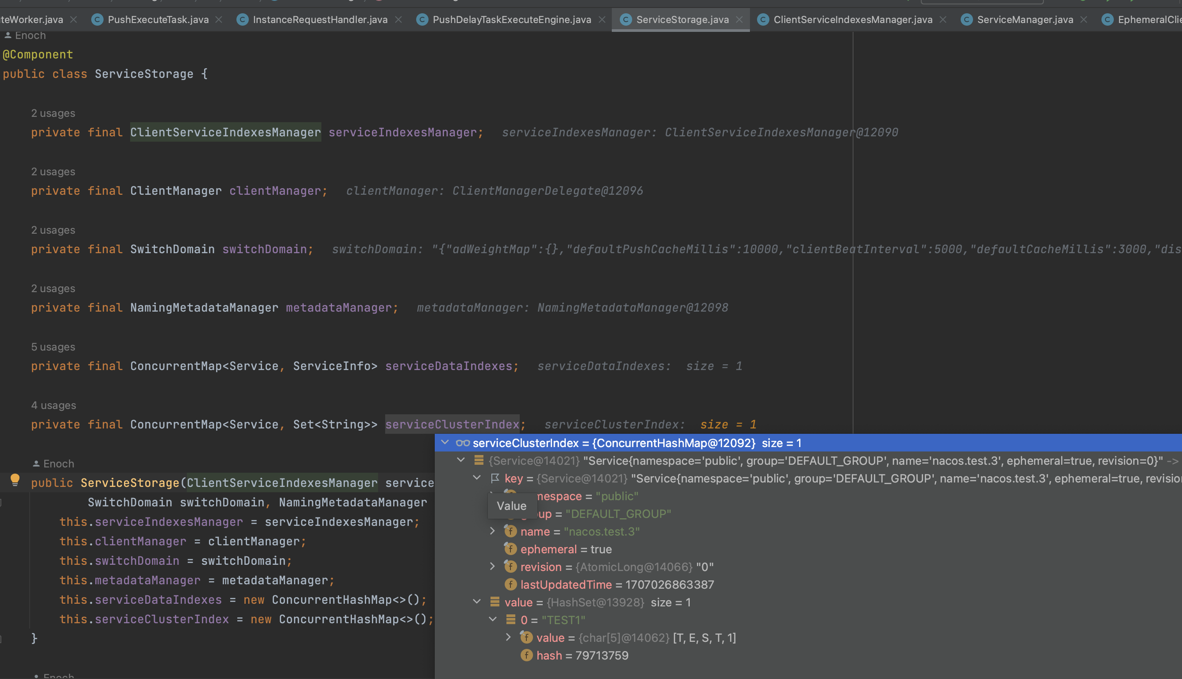Viewport: 1182px width, 679px height.
Task: Click the "2 usages" hint above switchDomain
Action: [x=53, y=230]
